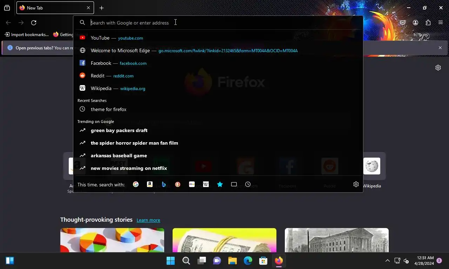Select trending new movies streaming on netflix
The width and height of the screenshot is (449, 269).
218,168
